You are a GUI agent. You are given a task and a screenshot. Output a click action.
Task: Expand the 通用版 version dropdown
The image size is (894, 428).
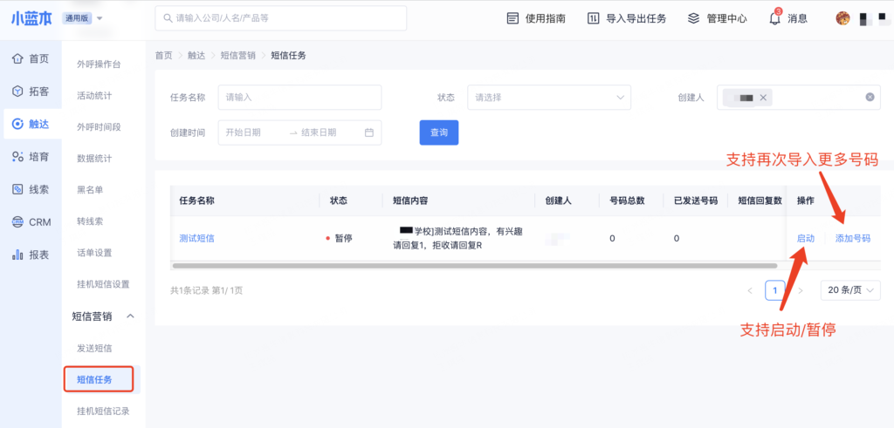pyautogui.click(x=84, y=18)
